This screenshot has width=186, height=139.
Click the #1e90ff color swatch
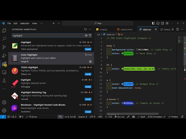click(x=123, y=84)
